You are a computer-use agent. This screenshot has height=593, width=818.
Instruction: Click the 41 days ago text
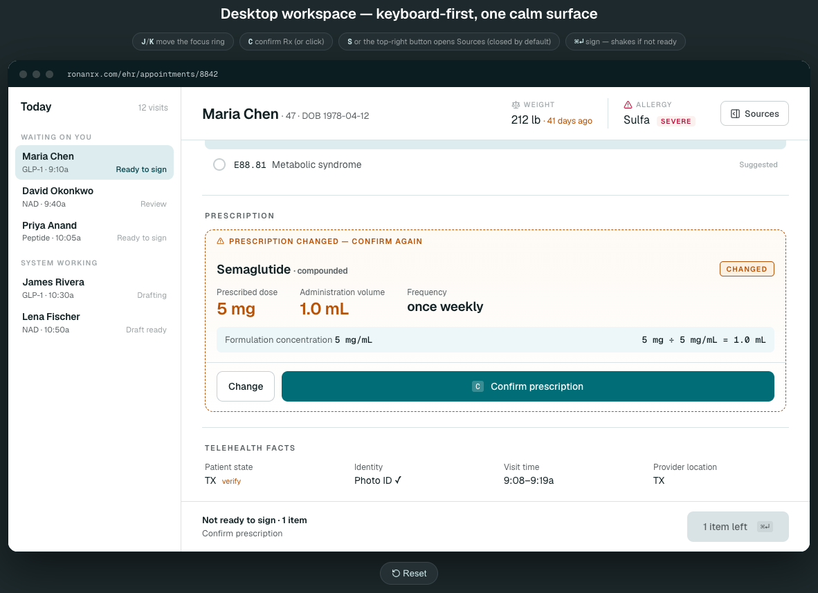click(x=569, y=121)
